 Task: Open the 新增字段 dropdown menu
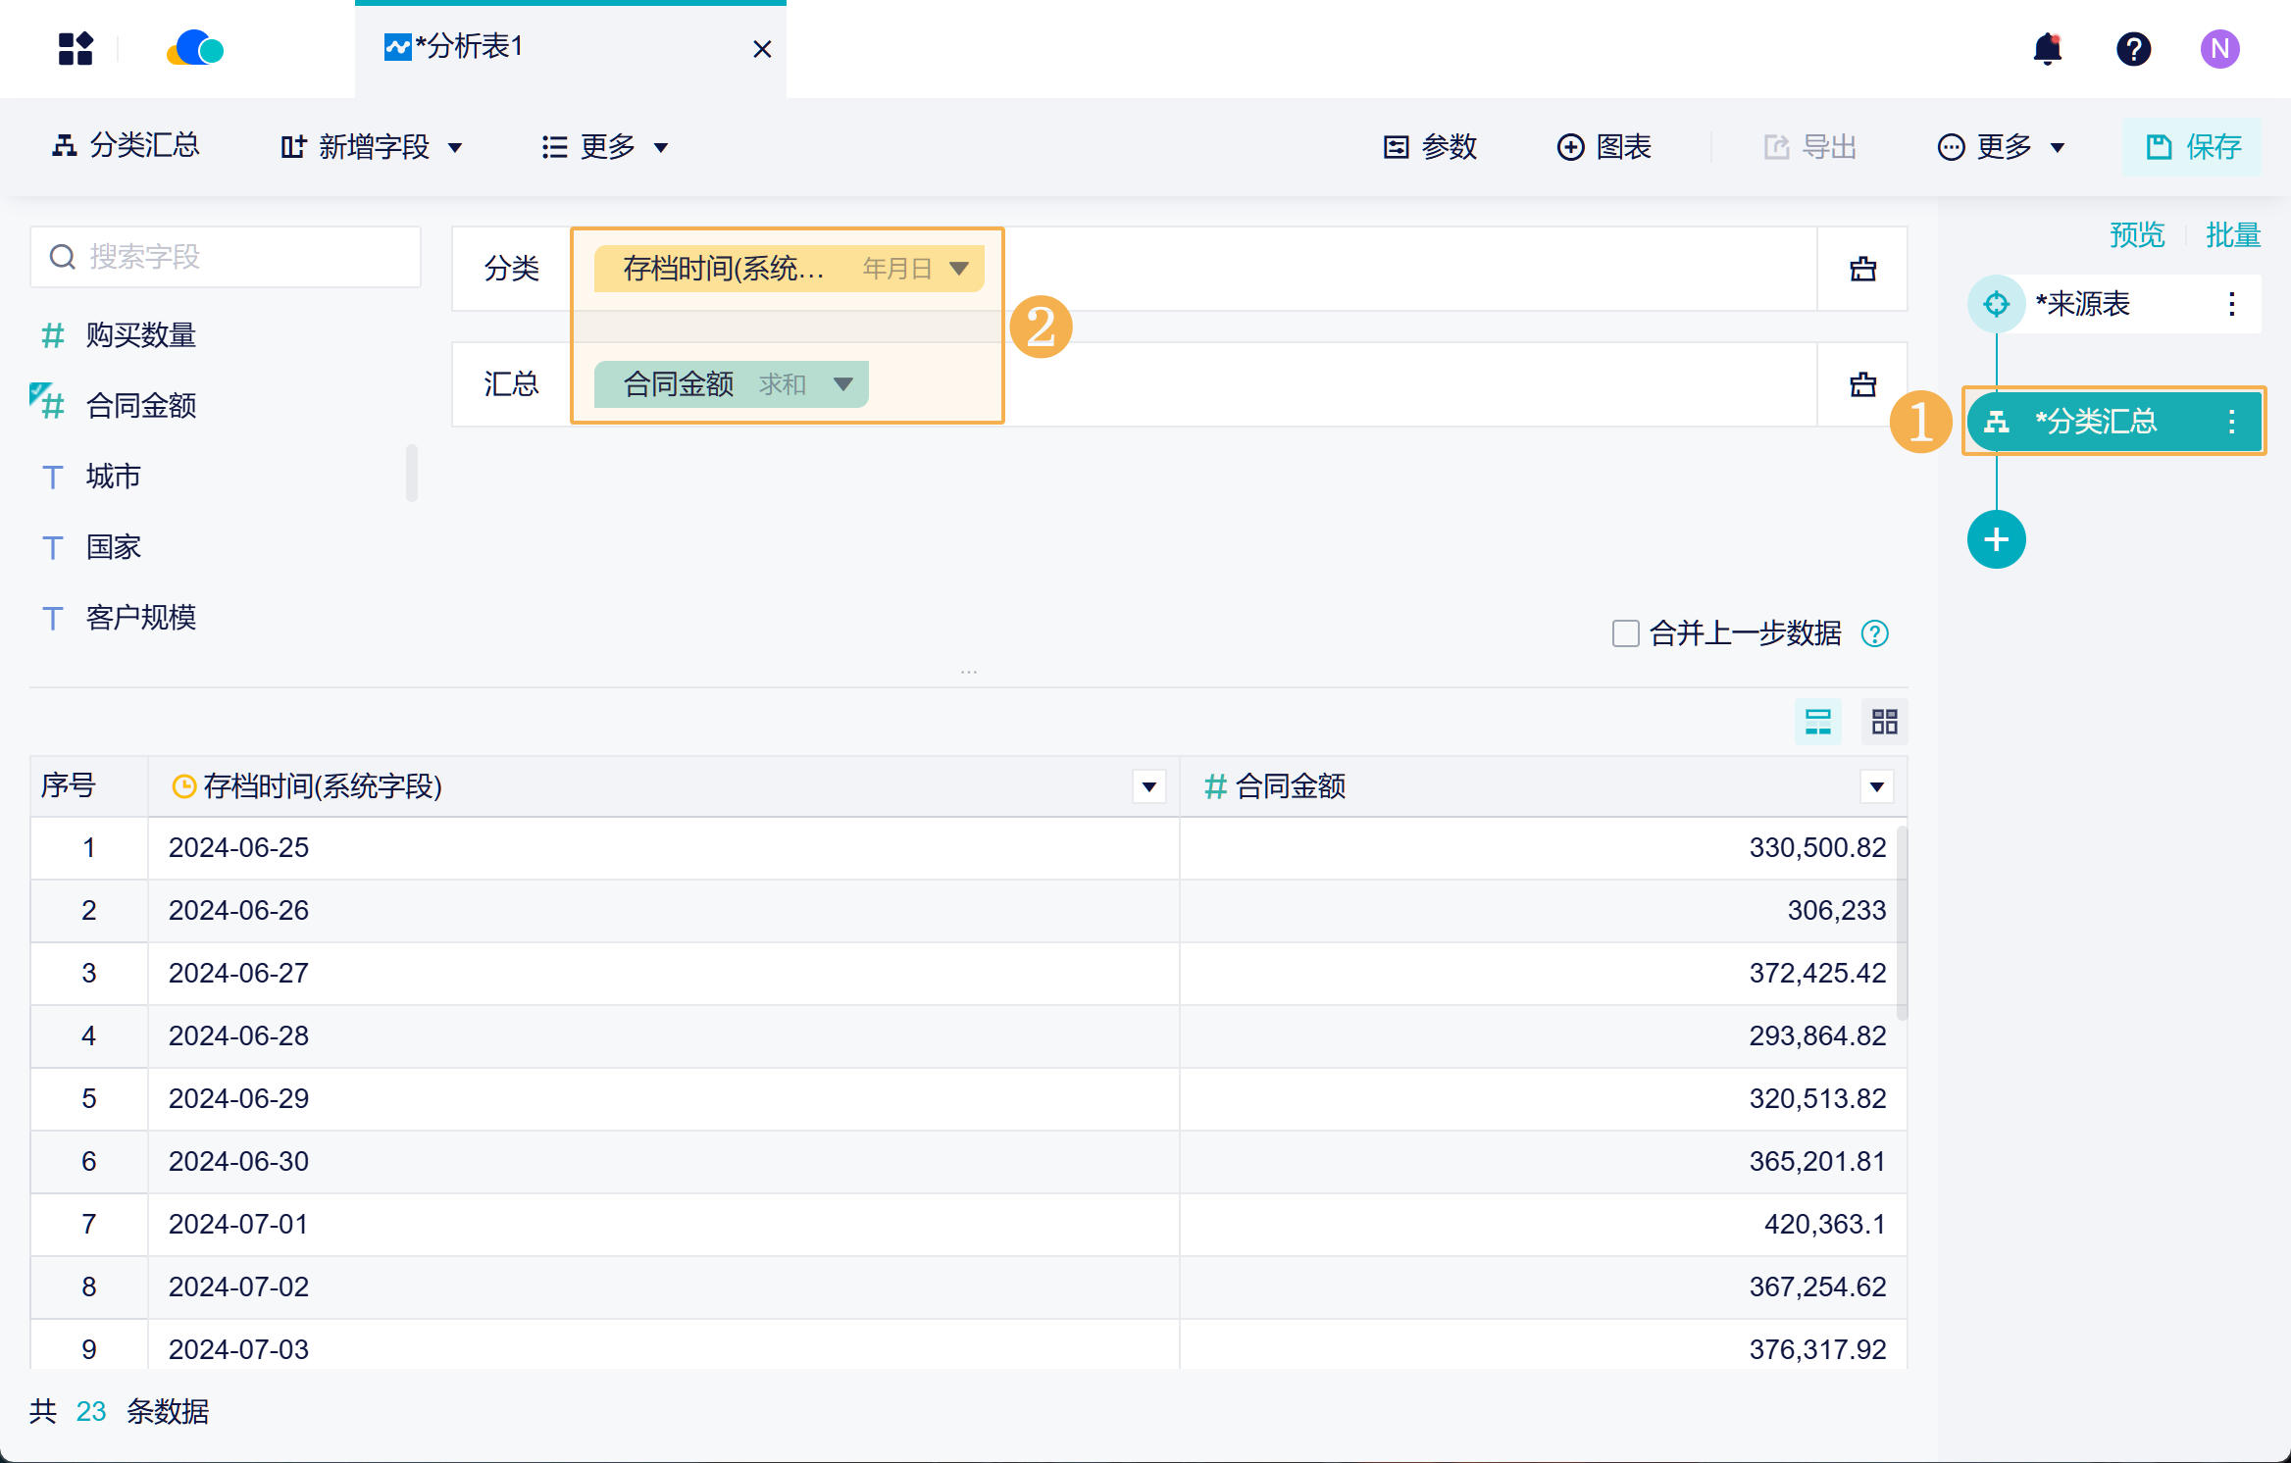pyautogui.click(x=371, y=147)
